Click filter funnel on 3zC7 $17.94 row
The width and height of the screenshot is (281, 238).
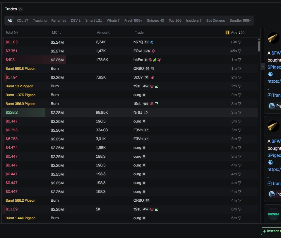coord(240,77)
